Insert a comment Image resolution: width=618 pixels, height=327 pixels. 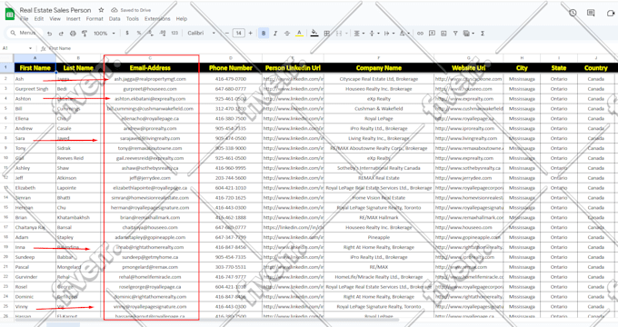click(x=432, y=34)
